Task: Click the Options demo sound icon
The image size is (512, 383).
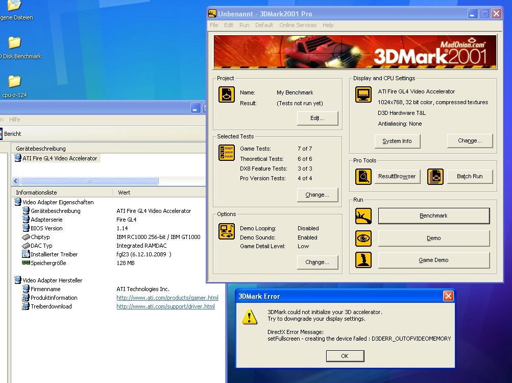Action: [x=226, y=231]
